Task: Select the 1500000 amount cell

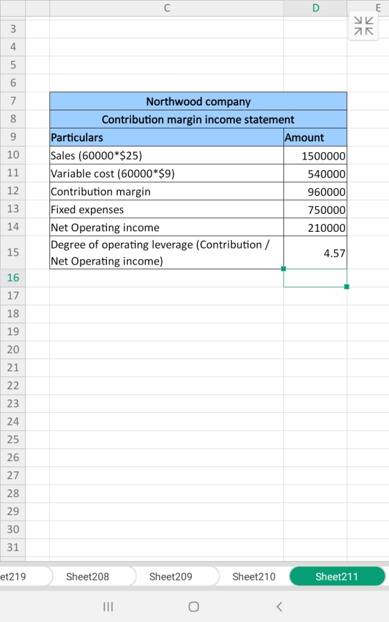Action: pyautogui.click(x=315, y=155)
